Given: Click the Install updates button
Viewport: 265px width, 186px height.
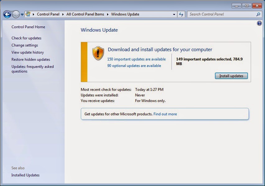Looking at the screenshot, I should coord(231,76).
